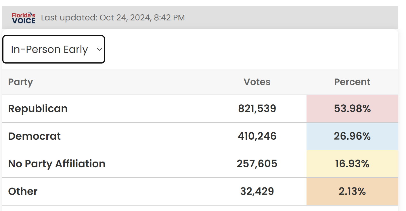Click the 32,429 votes cell
406x211 pixels.
point(257,191)
